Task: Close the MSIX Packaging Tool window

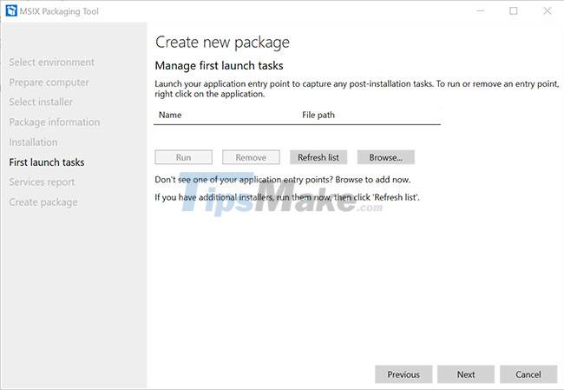Action: tap(548, 10)
